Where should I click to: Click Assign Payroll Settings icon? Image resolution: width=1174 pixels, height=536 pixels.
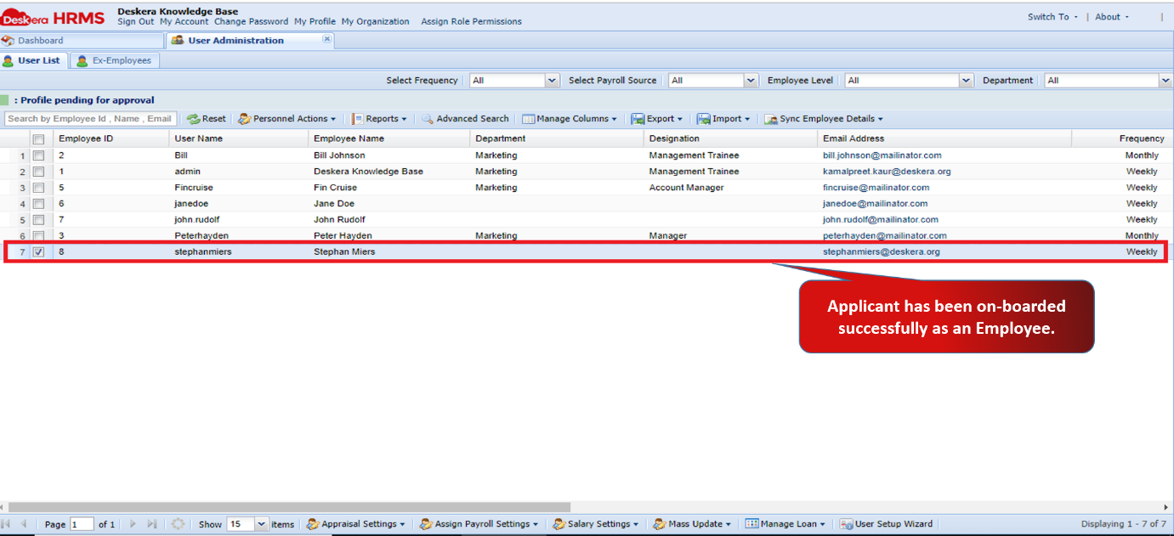pyautogui.click(x=426, y=524)
